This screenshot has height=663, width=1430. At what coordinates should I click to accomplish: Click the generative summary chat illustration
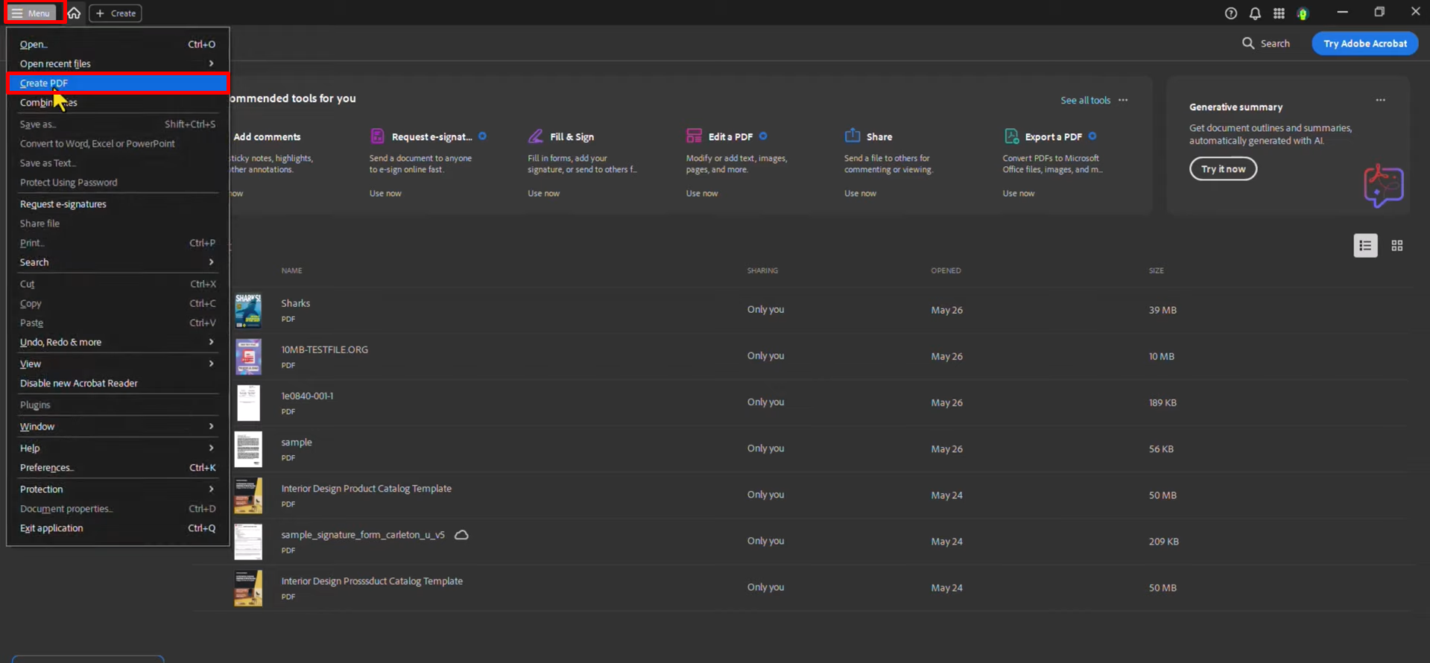1383,185
